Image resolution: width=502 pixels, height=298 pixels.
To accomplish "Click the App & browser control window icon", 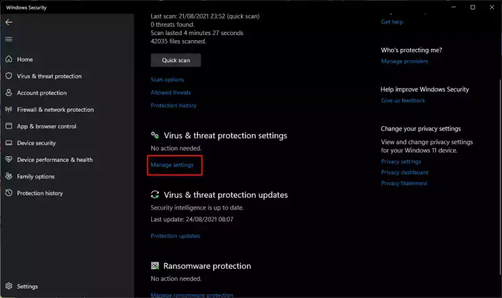I will 9,126.
